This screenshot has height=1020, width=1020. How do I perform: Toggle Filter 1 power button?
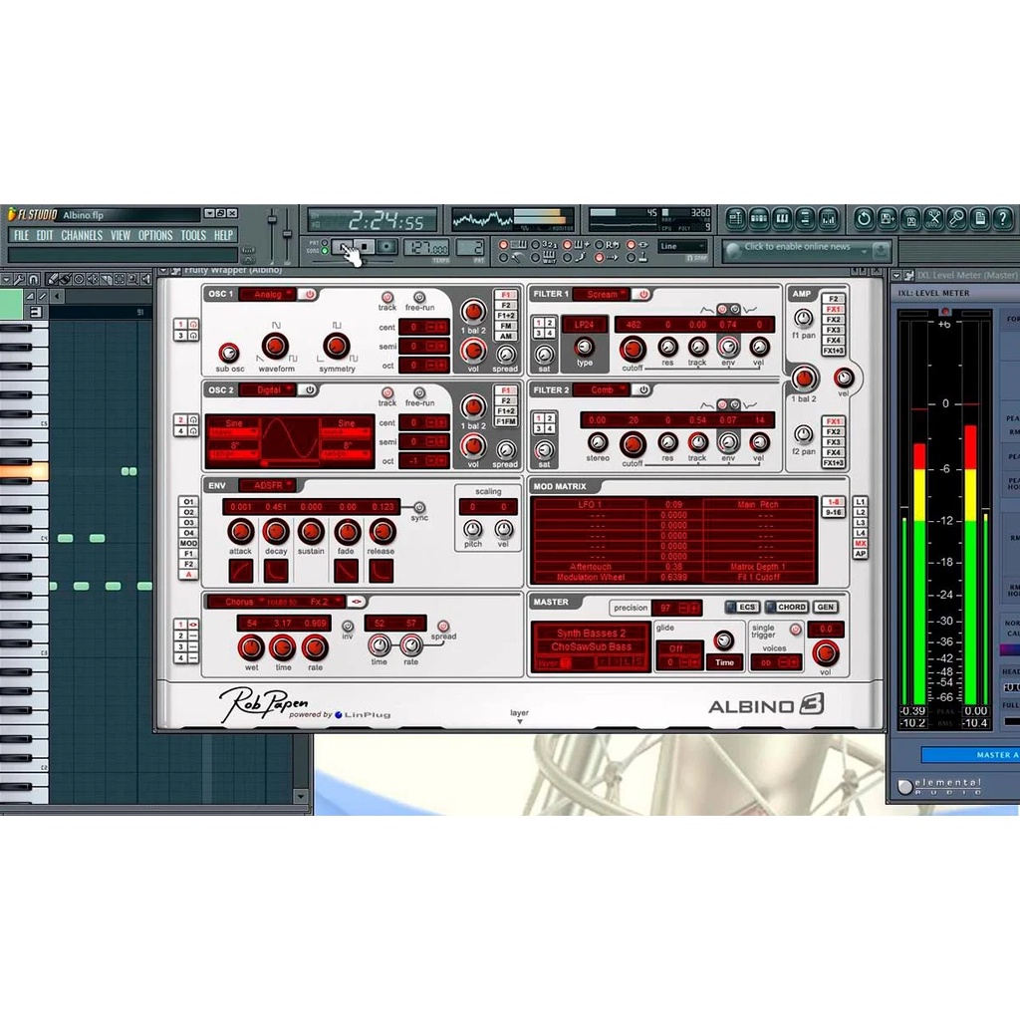pyautogui.click(x=643, y=294)
